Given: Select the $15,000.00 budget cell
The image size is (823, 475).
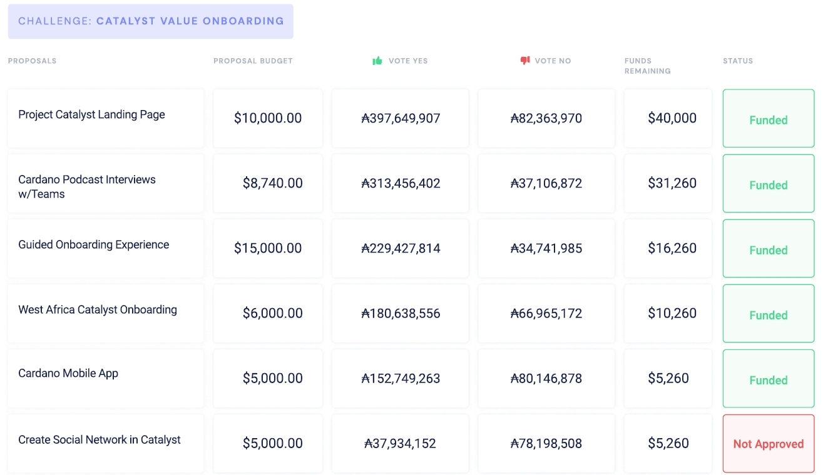Looking at the screenshot, I should pos(268,248).
